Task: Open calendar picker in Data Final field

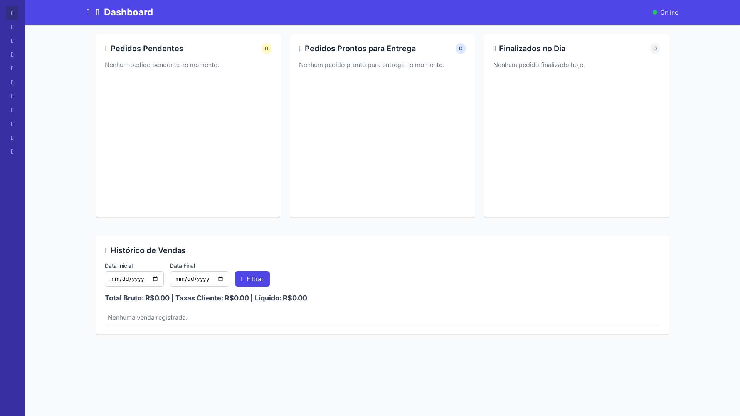Action: tap(220, 279)
